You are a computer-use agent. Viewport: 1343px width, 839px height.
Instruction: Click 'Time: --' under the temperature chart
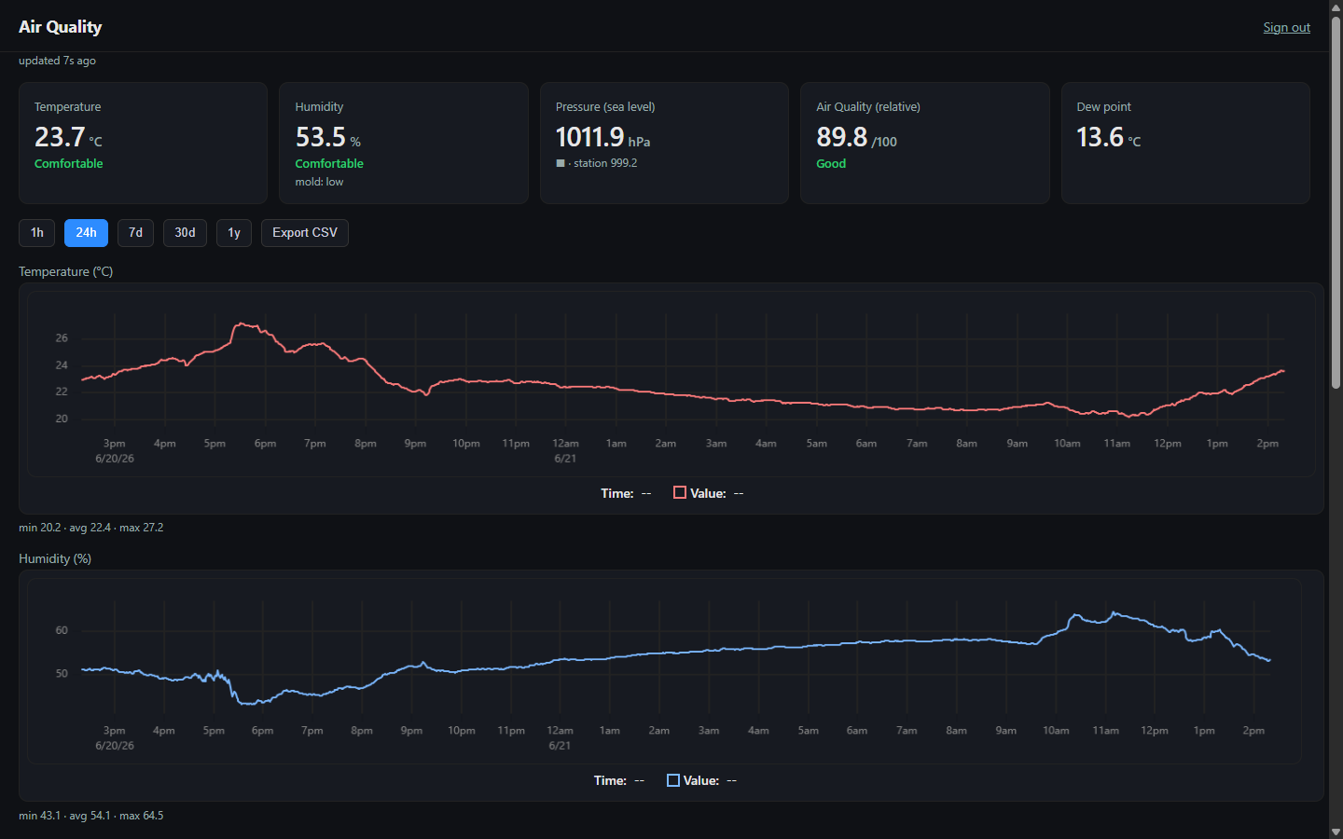(626, 493)
